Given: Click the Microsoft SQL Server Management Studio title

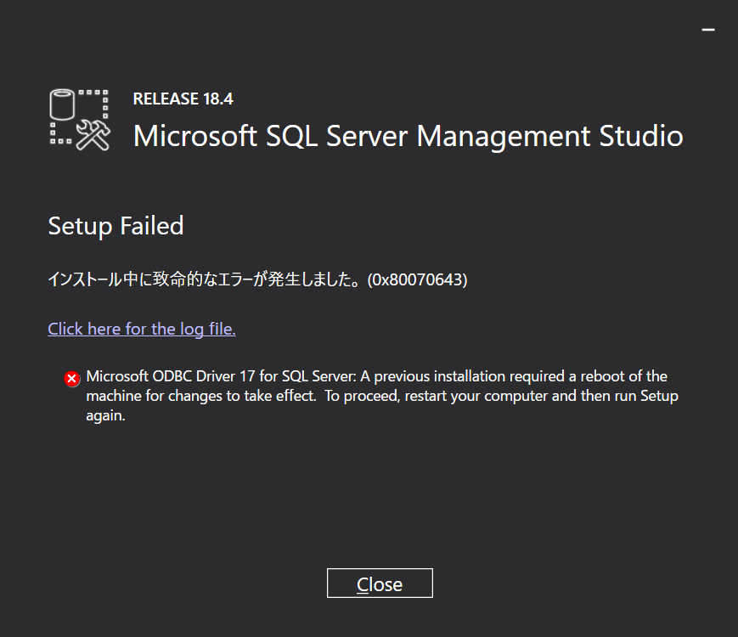Looking at the screenshot, I should tap(408, 136).
